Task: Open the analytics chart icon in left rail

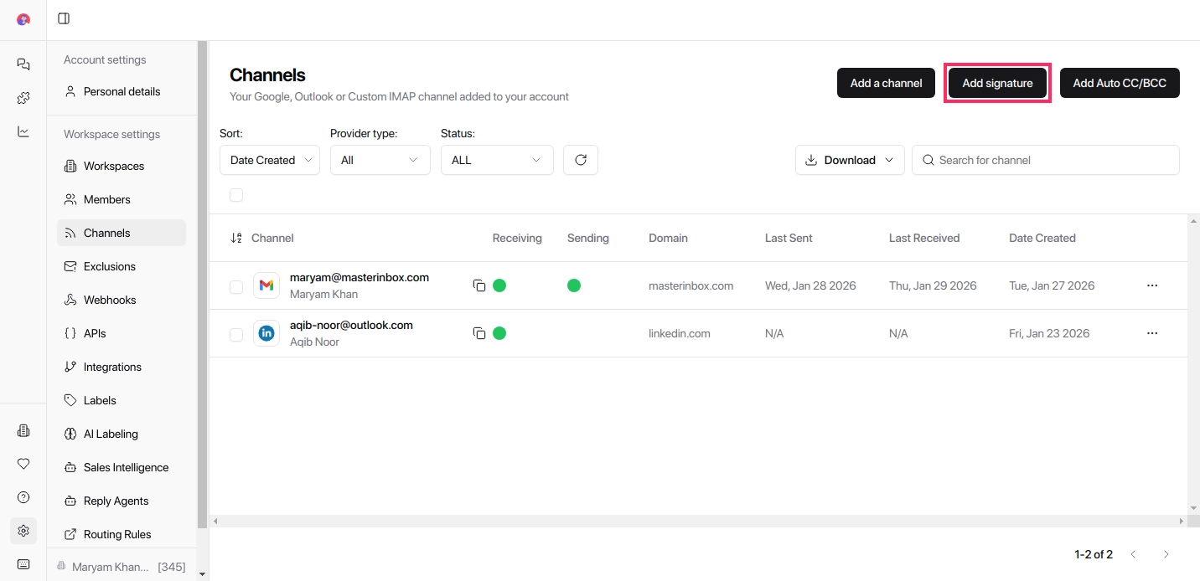Action: [x=23, y=131]
